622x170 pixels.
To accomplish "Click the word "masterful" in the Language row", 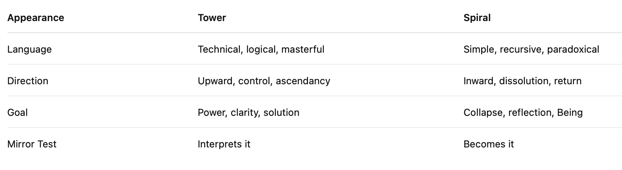I will [x=302, y=49].
